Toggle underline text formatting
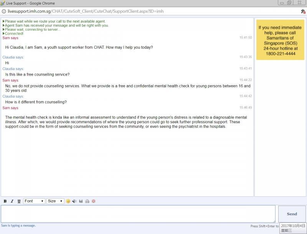Viewport: 307px width, 234px height. (19, 201)
